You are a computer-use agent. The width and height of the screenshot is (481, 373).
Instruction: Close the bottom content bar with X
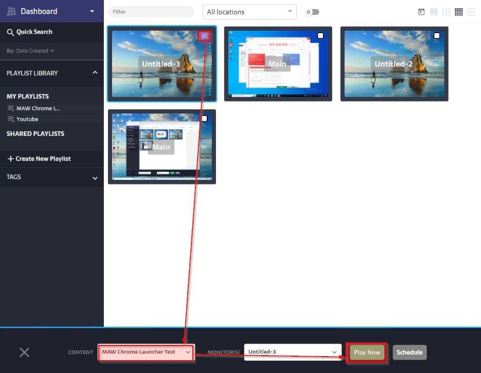click(25, 352)
